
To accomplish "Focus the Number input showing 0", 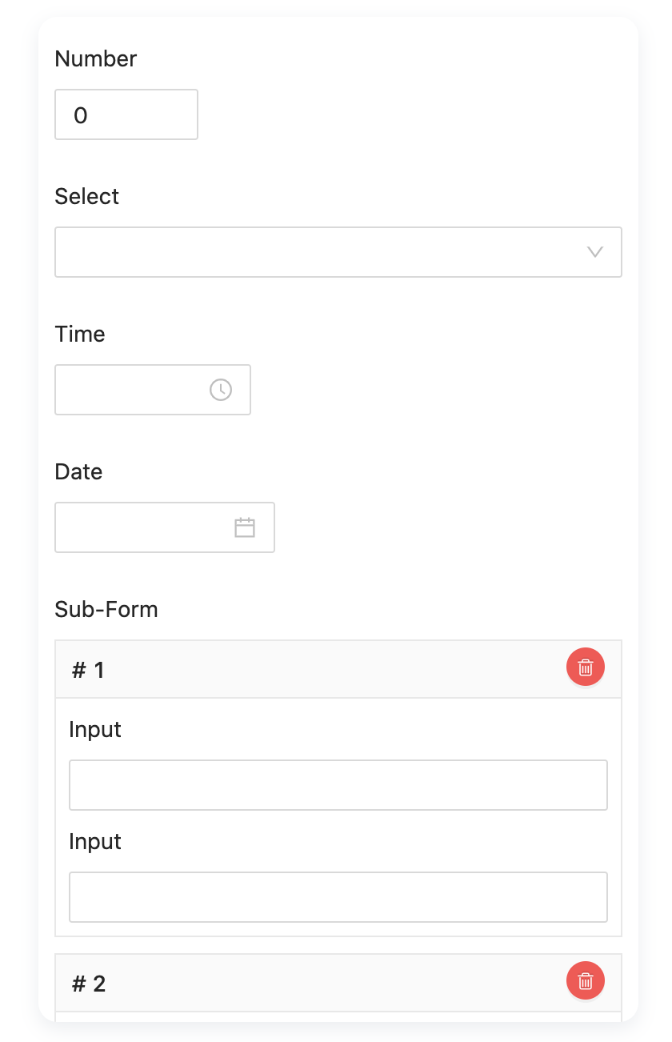I will pyautogui.click(x=126, y=114).
